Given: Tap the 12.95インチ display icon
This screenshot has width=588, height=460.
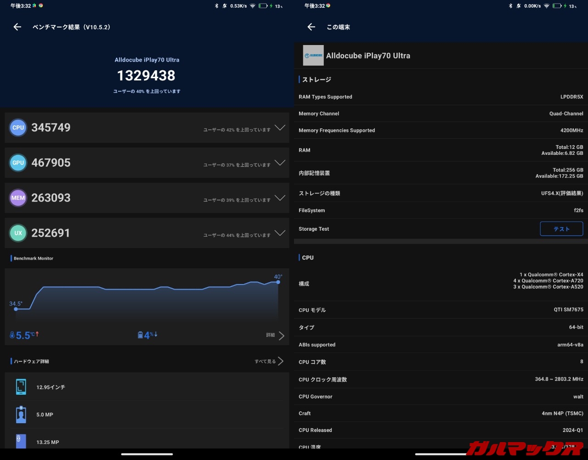Looking at the screenshot, I should pos(21,387).
